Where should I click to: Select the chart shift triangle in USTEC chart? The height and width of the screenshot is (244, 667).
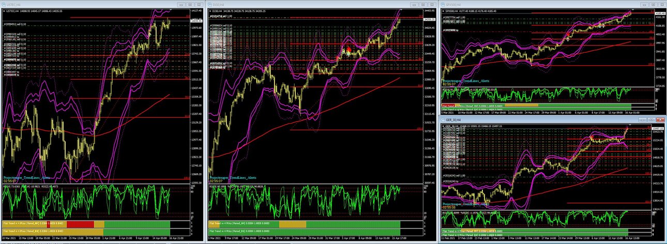(171, 9)
